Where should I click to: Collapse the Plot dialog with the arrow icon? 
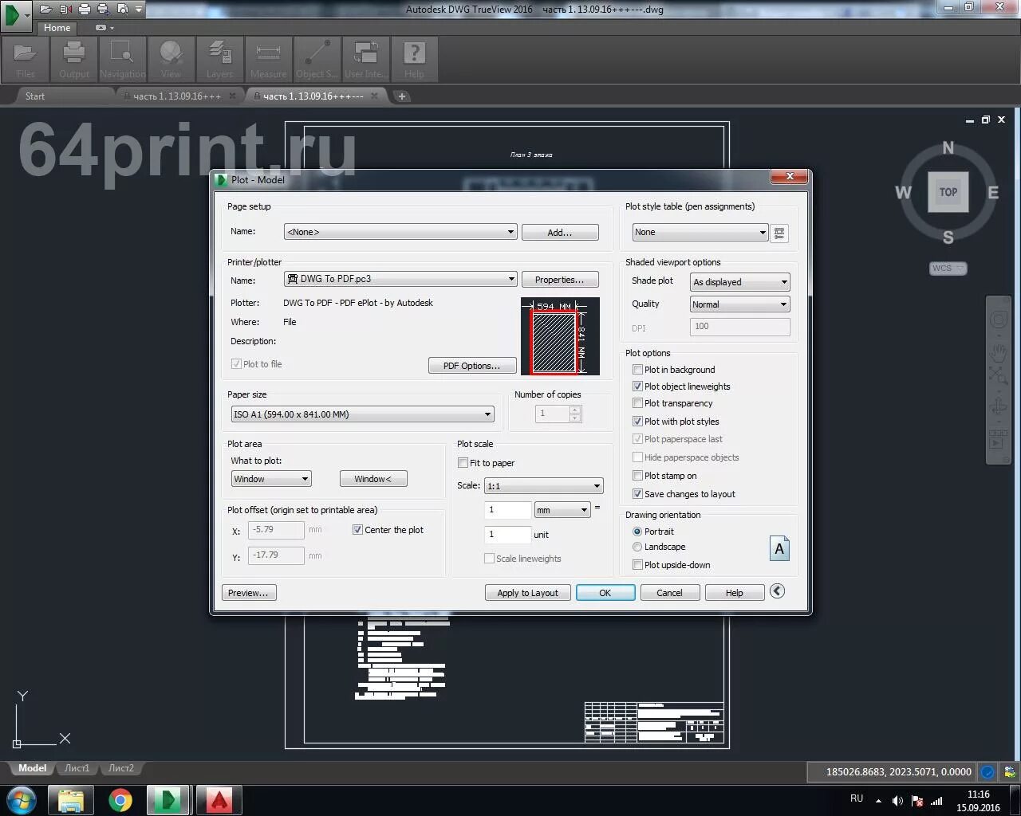click(x=777, y=591)
